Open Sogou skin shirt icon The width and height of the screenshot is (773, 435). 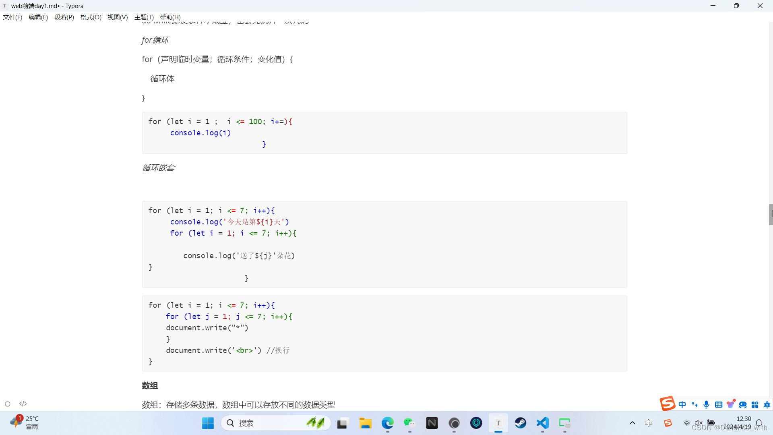point(730,404)
